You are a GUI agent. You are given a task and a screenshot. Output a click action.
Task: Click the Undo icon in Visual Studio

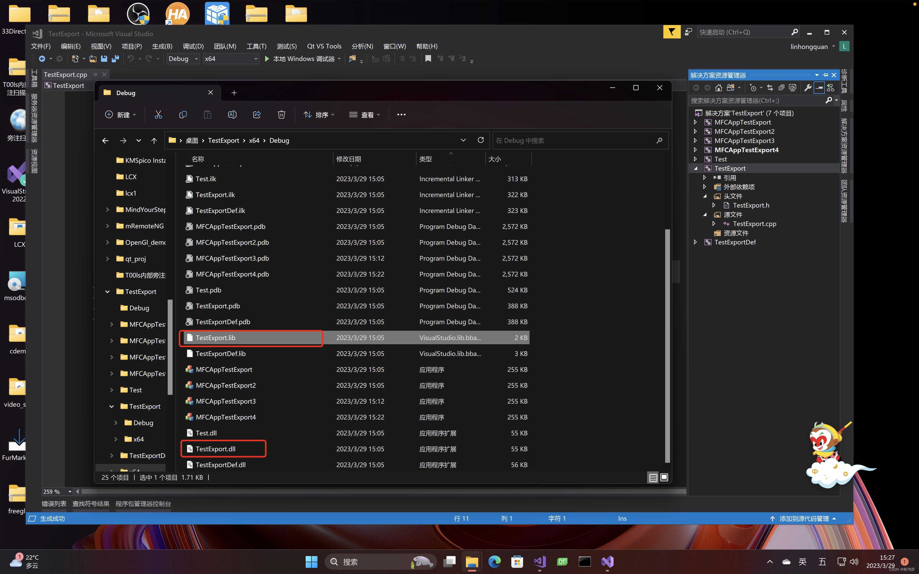(131, 58)
